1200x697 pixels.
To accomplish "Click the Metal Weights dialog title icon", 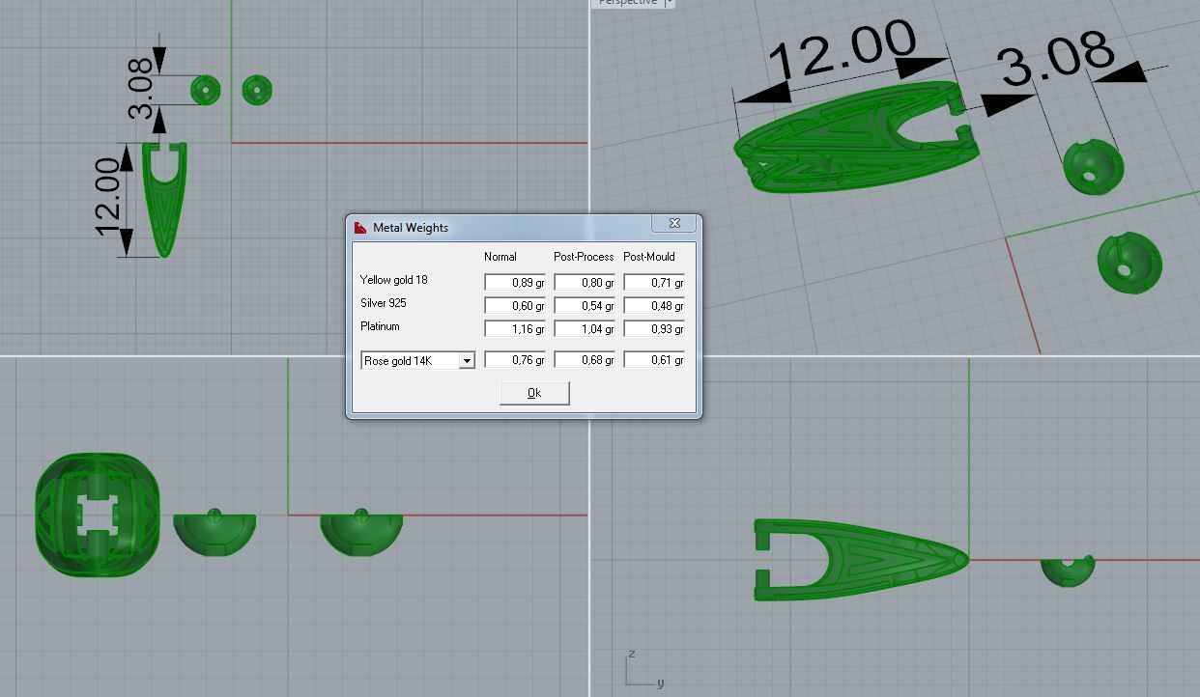I will 360,228.
